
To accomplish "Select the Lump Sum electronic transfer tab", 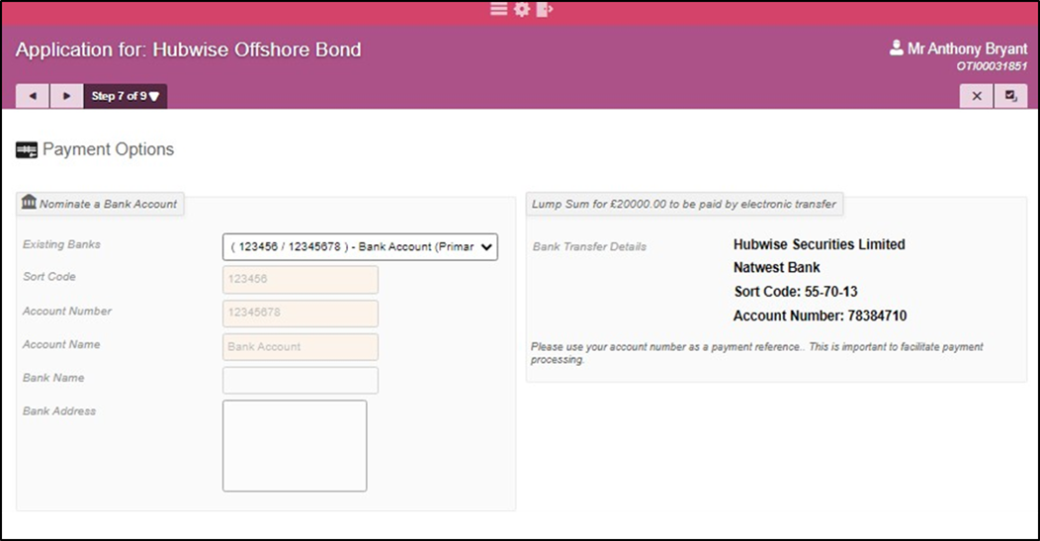I will [684, 204].
